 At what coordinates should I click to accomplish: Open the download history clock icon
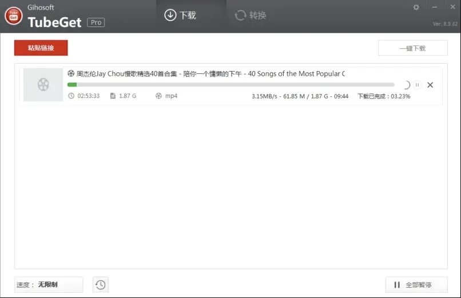(x=100, y=285)
